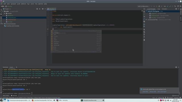Expand the vendor folder
Screen dimensions: 182x102
pos(5,13)
